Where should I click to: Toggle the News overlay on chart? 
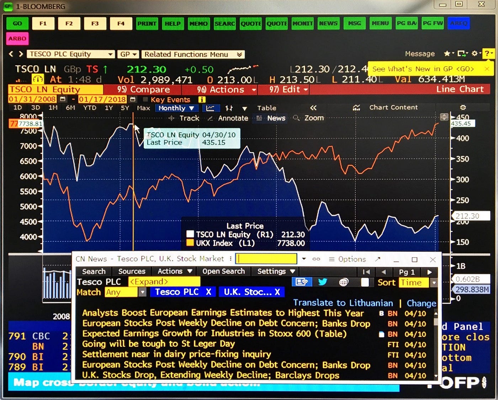pyautogui.click(x=271, y=118)
